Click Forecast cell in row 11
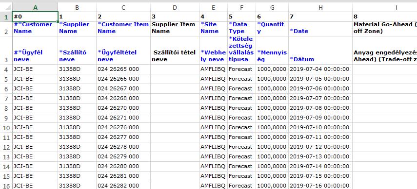Viewport: 417px width, 189px height. 242,137
